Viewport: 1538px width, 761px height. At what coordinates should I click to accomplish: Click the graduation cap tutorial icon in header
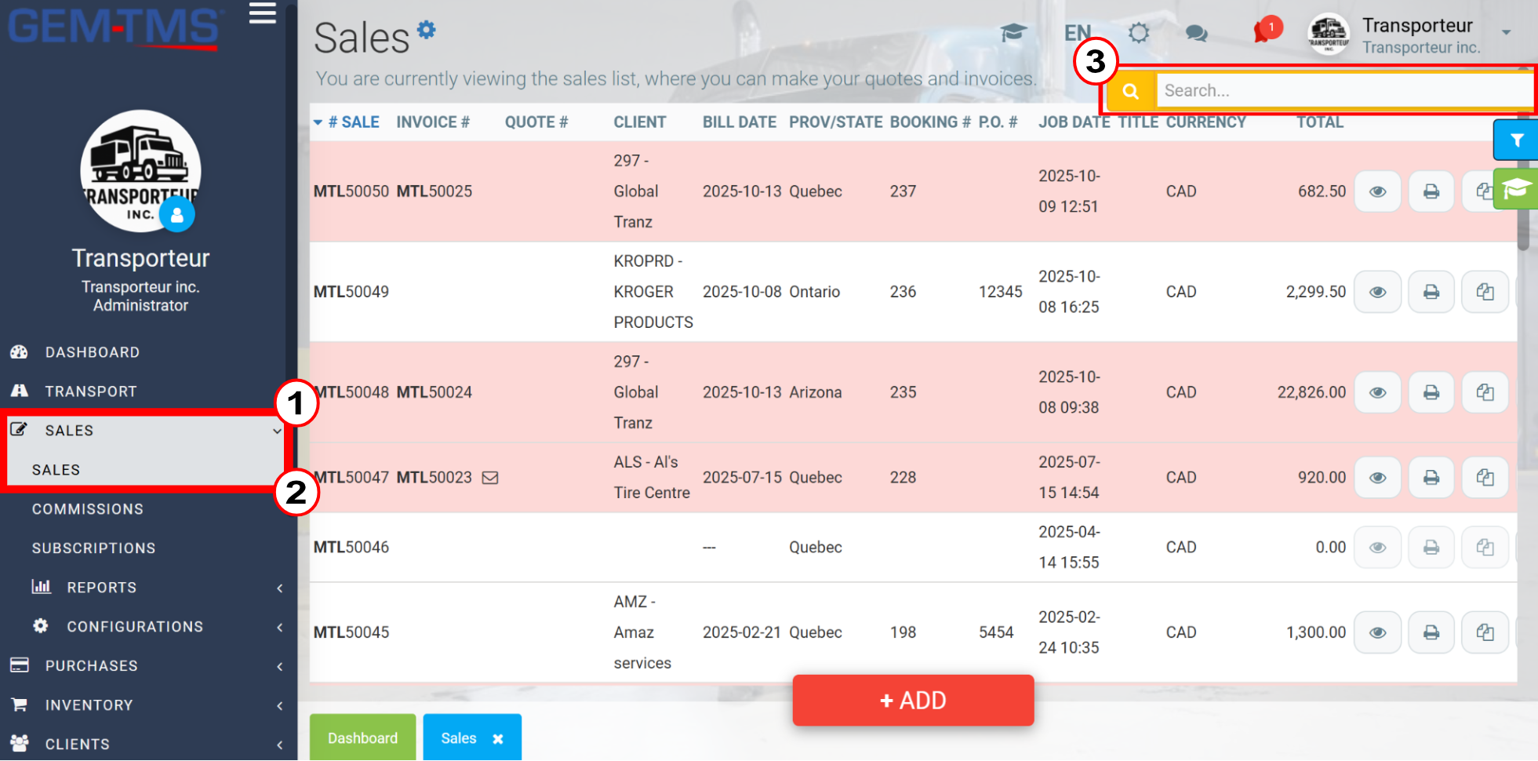(1013, 32)
